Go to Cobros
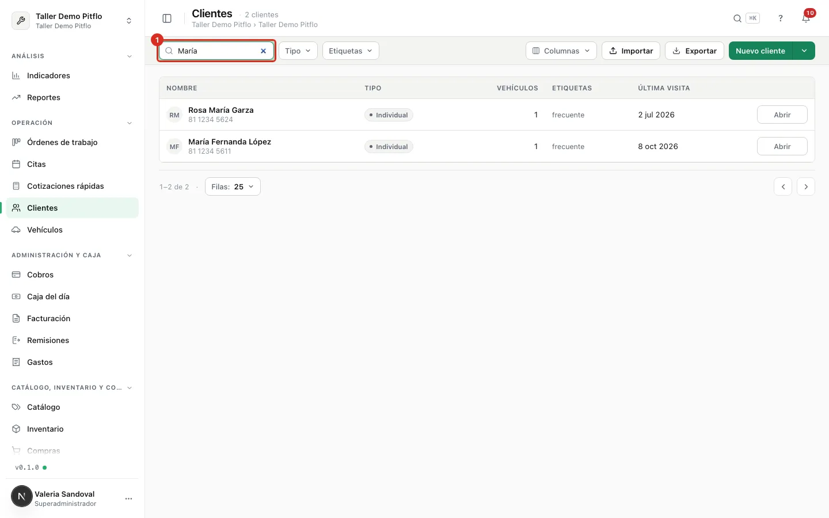This screenshot has height=518, width=829. (73, 275)
